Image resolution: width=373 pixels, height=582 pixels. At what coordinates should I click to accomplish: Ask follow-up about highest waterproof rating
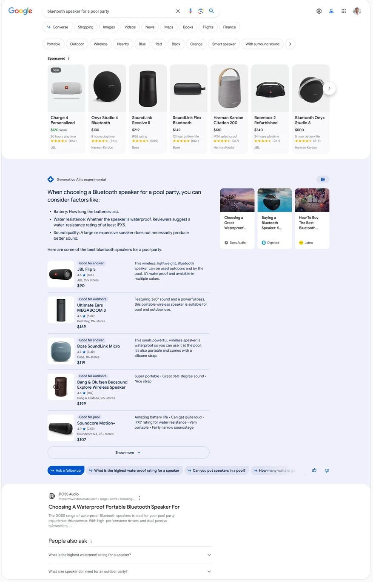[134, 470]
